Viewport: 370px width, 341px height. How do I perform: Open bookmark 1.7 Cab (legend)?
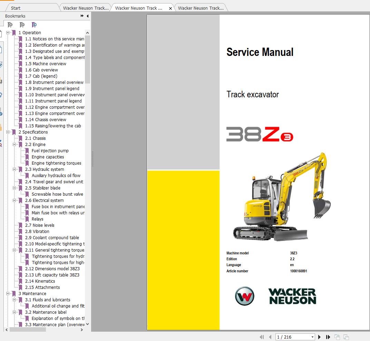point(41,76)
